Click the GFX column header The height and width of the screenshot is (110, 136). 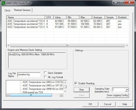(49, 17)
